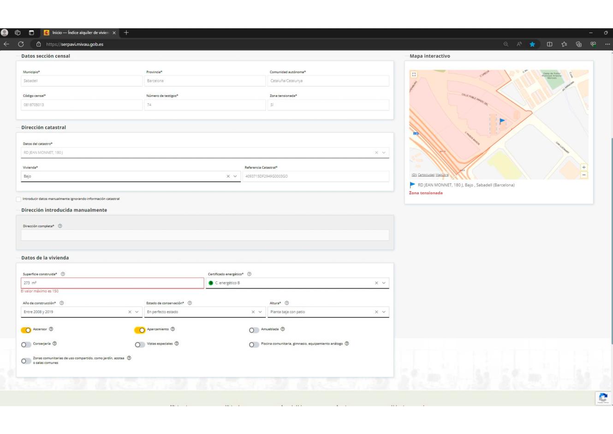Activate the Read aloud icon
This screenshot has height=434, width=613.
519,44
